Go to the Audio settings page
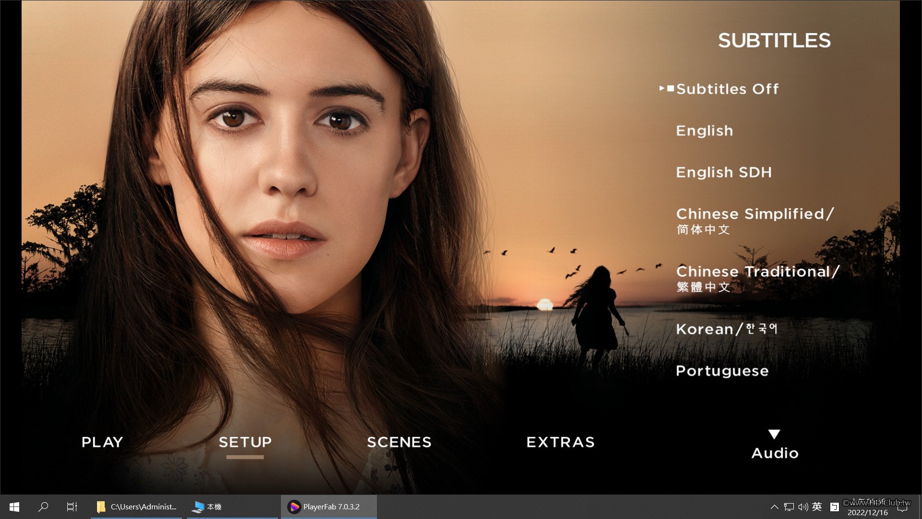The image size is (922, 519). click(x=775, y=453)
